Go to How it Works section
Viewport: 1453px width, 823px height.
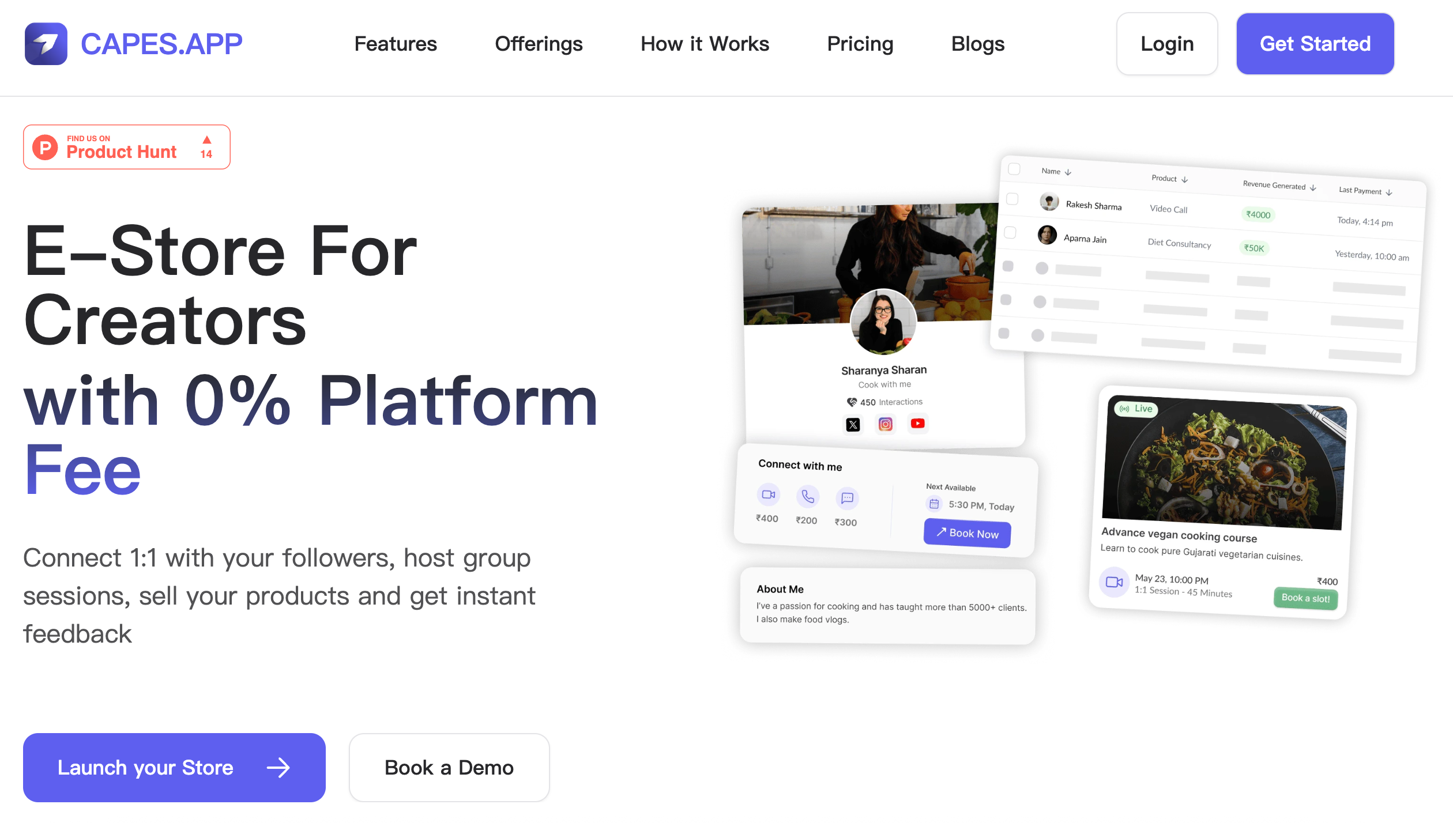705,44
